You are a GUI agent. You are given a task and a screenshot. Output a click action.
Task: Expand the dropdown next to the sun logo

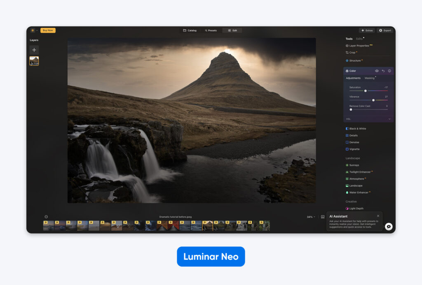point(37,30)
